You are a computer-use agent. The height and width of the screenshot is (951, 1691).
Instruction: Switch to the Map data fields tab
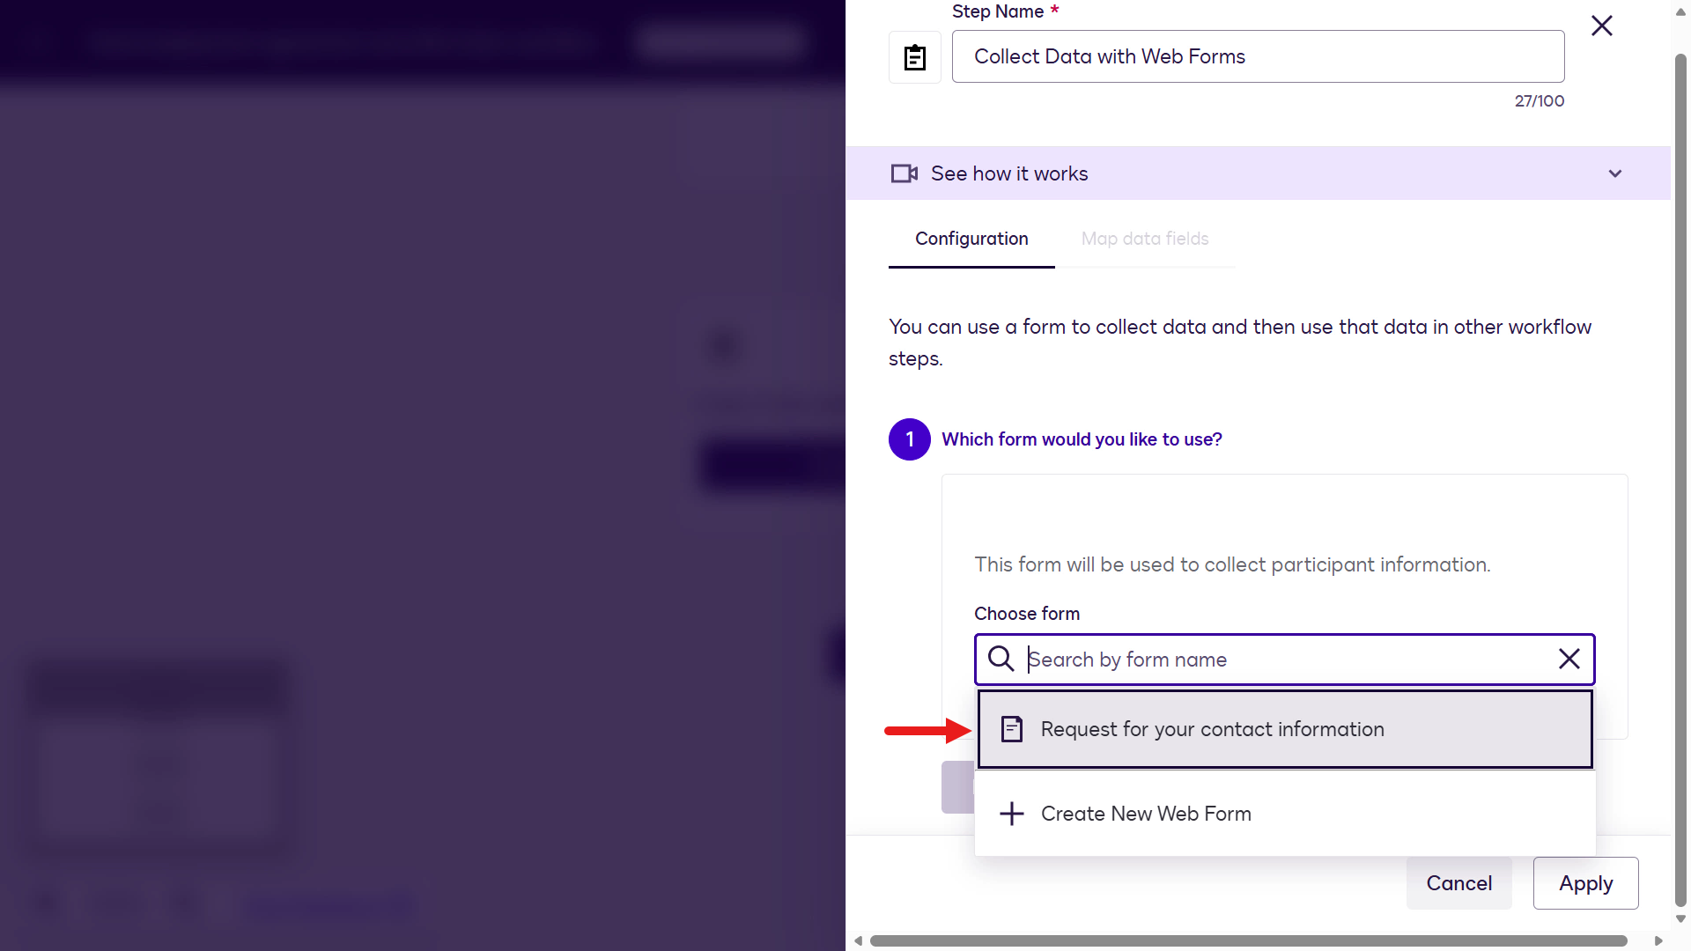point(1145,239)
